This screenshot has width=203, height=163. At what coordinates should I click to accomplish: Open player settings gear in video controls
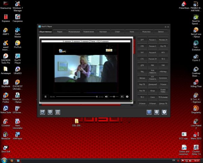point(127,96)
